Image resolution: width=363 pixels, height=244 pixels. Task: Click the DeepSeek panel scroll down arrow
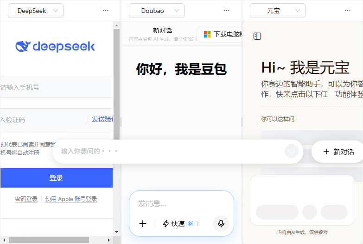pyautogui.click(x=116, y=232)
